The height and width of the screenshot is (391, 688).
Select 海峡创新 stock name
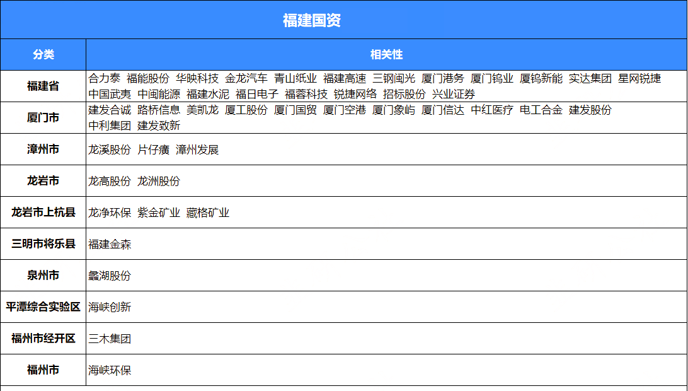pos(110,307)
